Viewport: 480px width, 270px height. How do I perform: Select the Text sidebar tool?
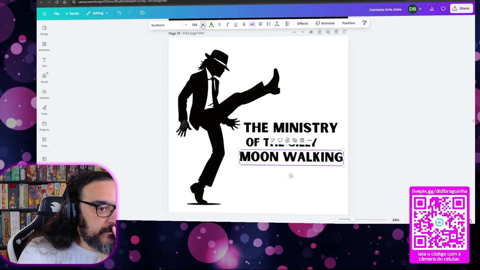(44, 62)
